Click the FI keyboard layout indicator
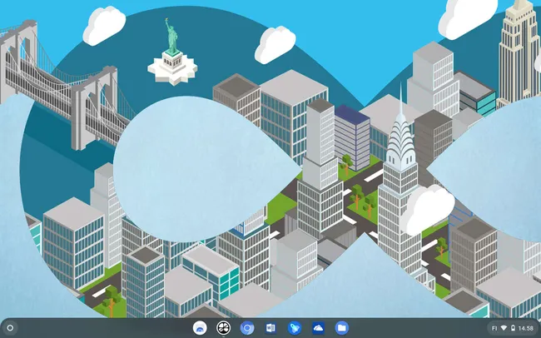The height and width of the screenshot is (338, 541). 494,328
